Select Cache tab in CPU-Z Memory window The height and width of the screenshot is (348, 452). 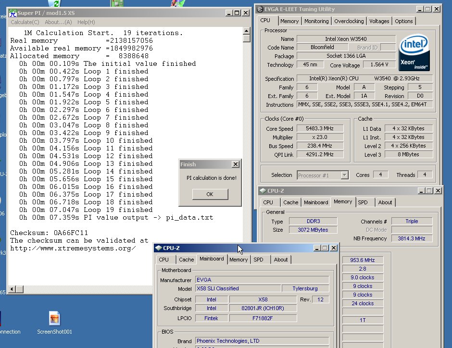[290, 202]
